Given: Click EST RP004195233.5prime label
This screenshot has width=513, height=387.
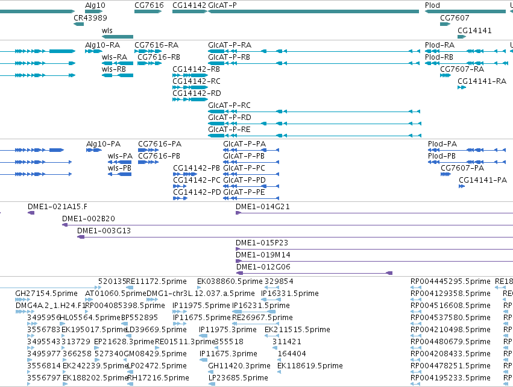Looking at the screenshot, I should coord(450,378).
